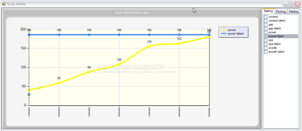Click the yellow star marker labeled 163
This screenshot has height=131, width=302.
pyautogui.click(x=179, y=43)
